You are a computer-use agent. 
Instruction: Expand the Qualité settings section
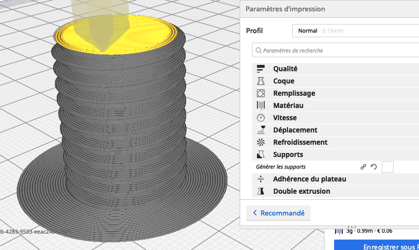[x=335, y=69]
